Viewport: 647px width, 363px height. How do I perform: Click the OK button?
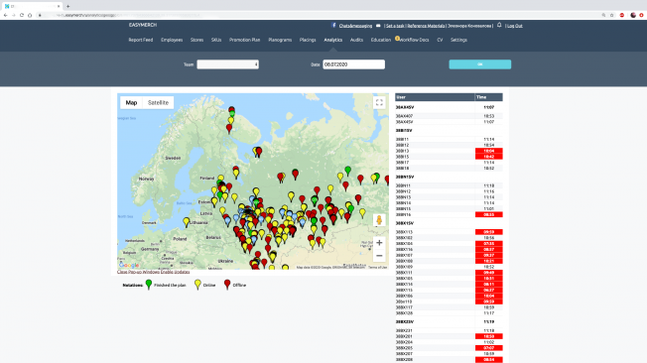click(480, 64)
